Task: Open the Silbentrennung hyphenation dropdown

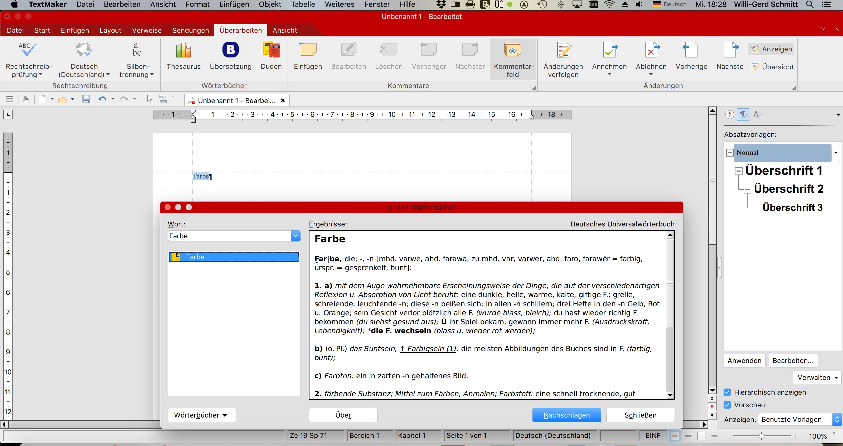Action: pyautogui.click(x=137, y=60)
